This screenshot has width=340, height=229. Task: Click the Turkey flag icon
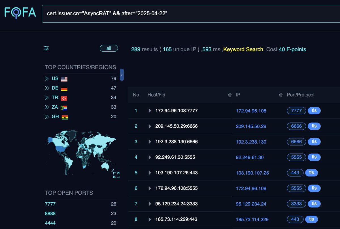pos(64,98)
